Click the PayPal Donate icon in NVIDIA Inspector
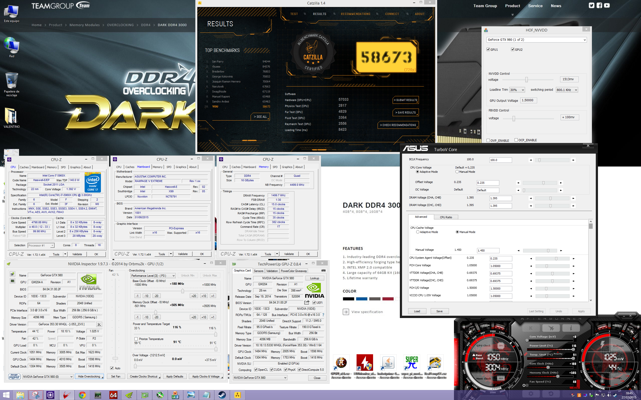The width and height of the screenshot is (641, 400). pos(14,376)
